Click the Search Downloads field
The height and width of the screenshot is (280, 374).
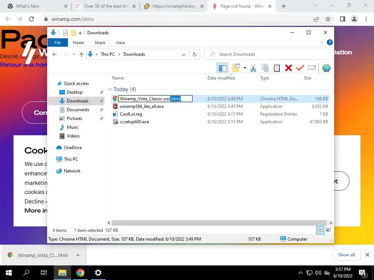pos(267,54)
